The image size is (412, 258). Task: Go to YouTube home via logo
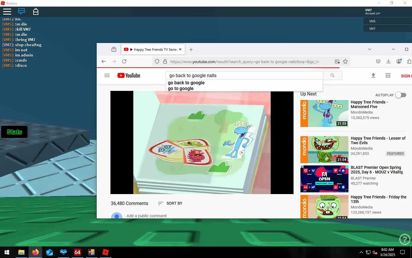click(129, 75)
